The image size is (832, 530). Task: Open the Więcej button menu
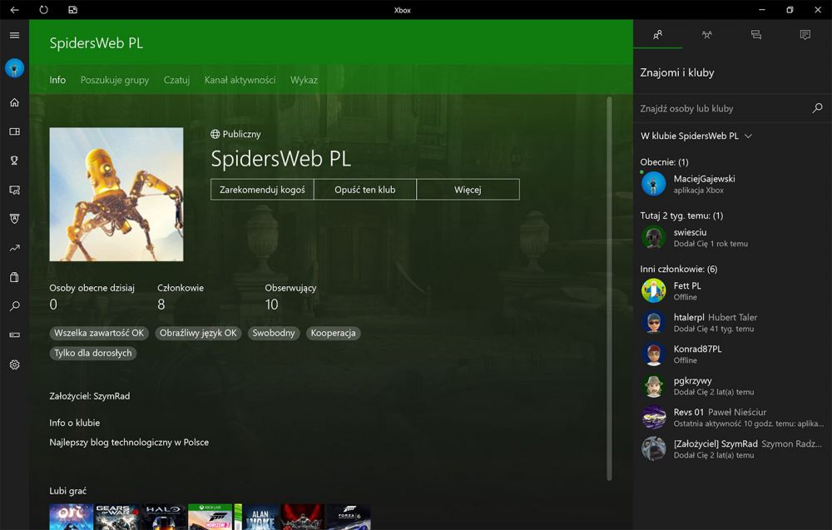tap(468, 190)
